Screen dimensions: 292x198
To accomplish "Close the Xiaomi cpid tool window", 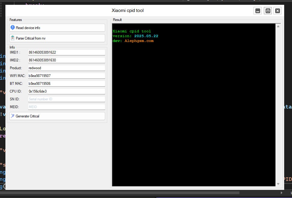I will click(x=278, y=11).
